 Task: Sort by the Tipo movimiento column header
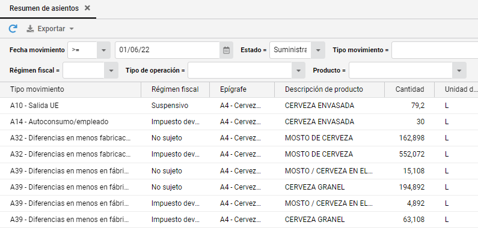tap(70, 89)
